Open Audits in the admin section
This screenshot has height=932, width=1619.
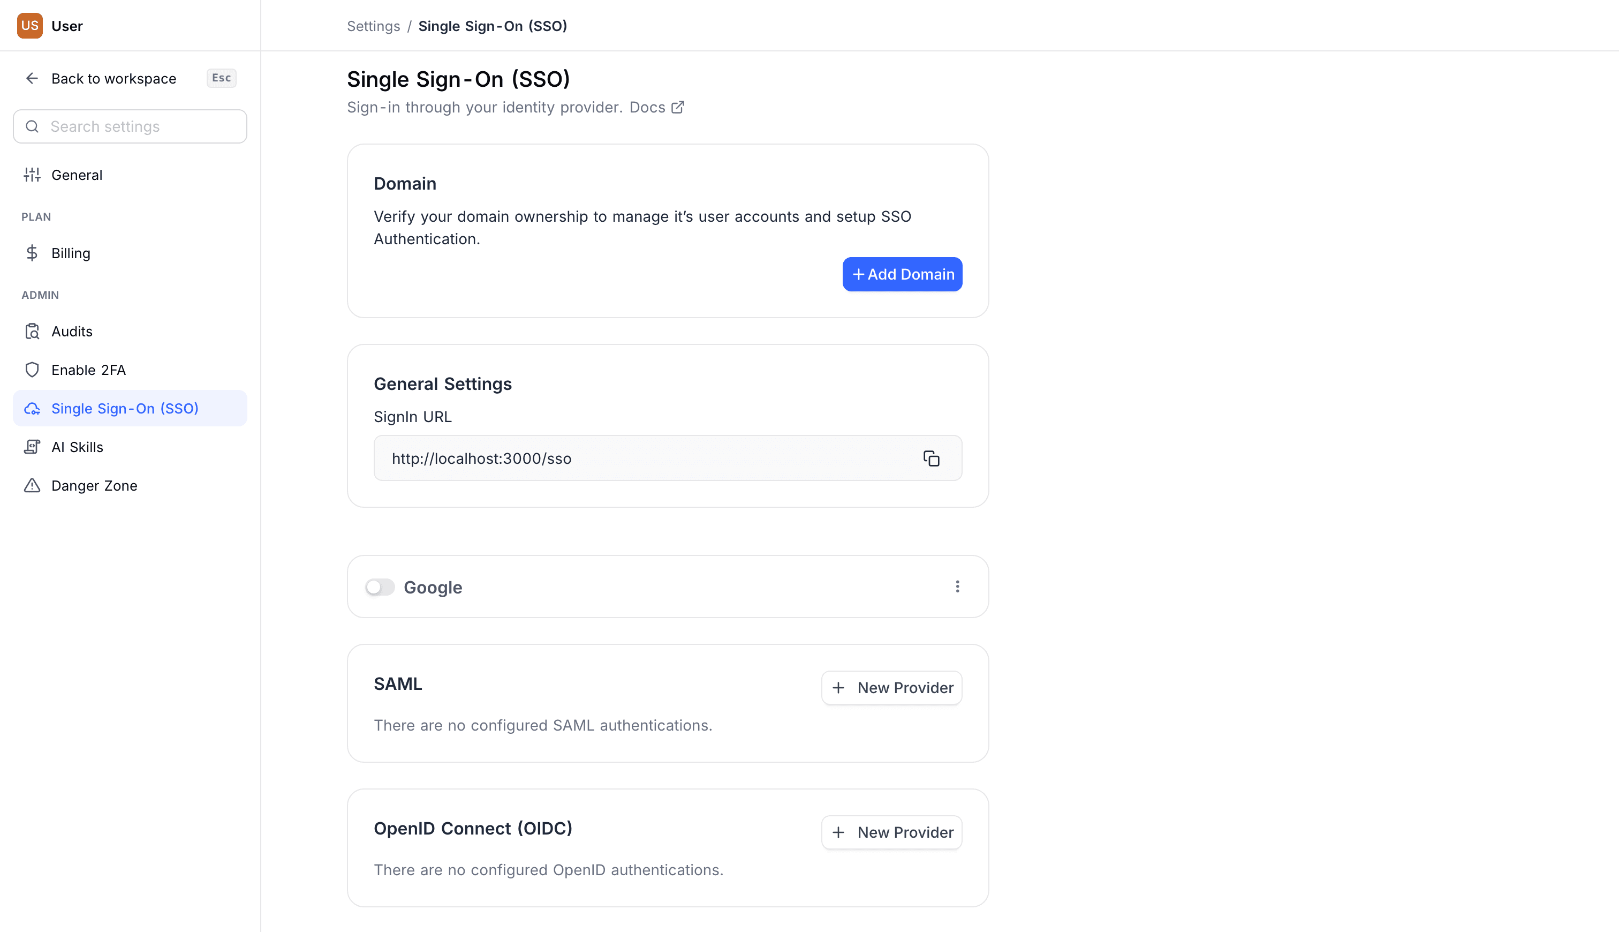tap(130, 331)
